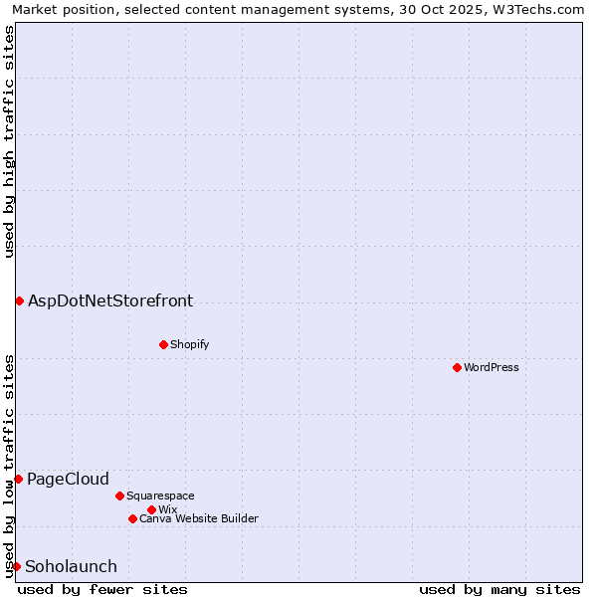Click the PageCloud red marker
This screenshot has height=597, width=597.
click(x=18, y=479)
